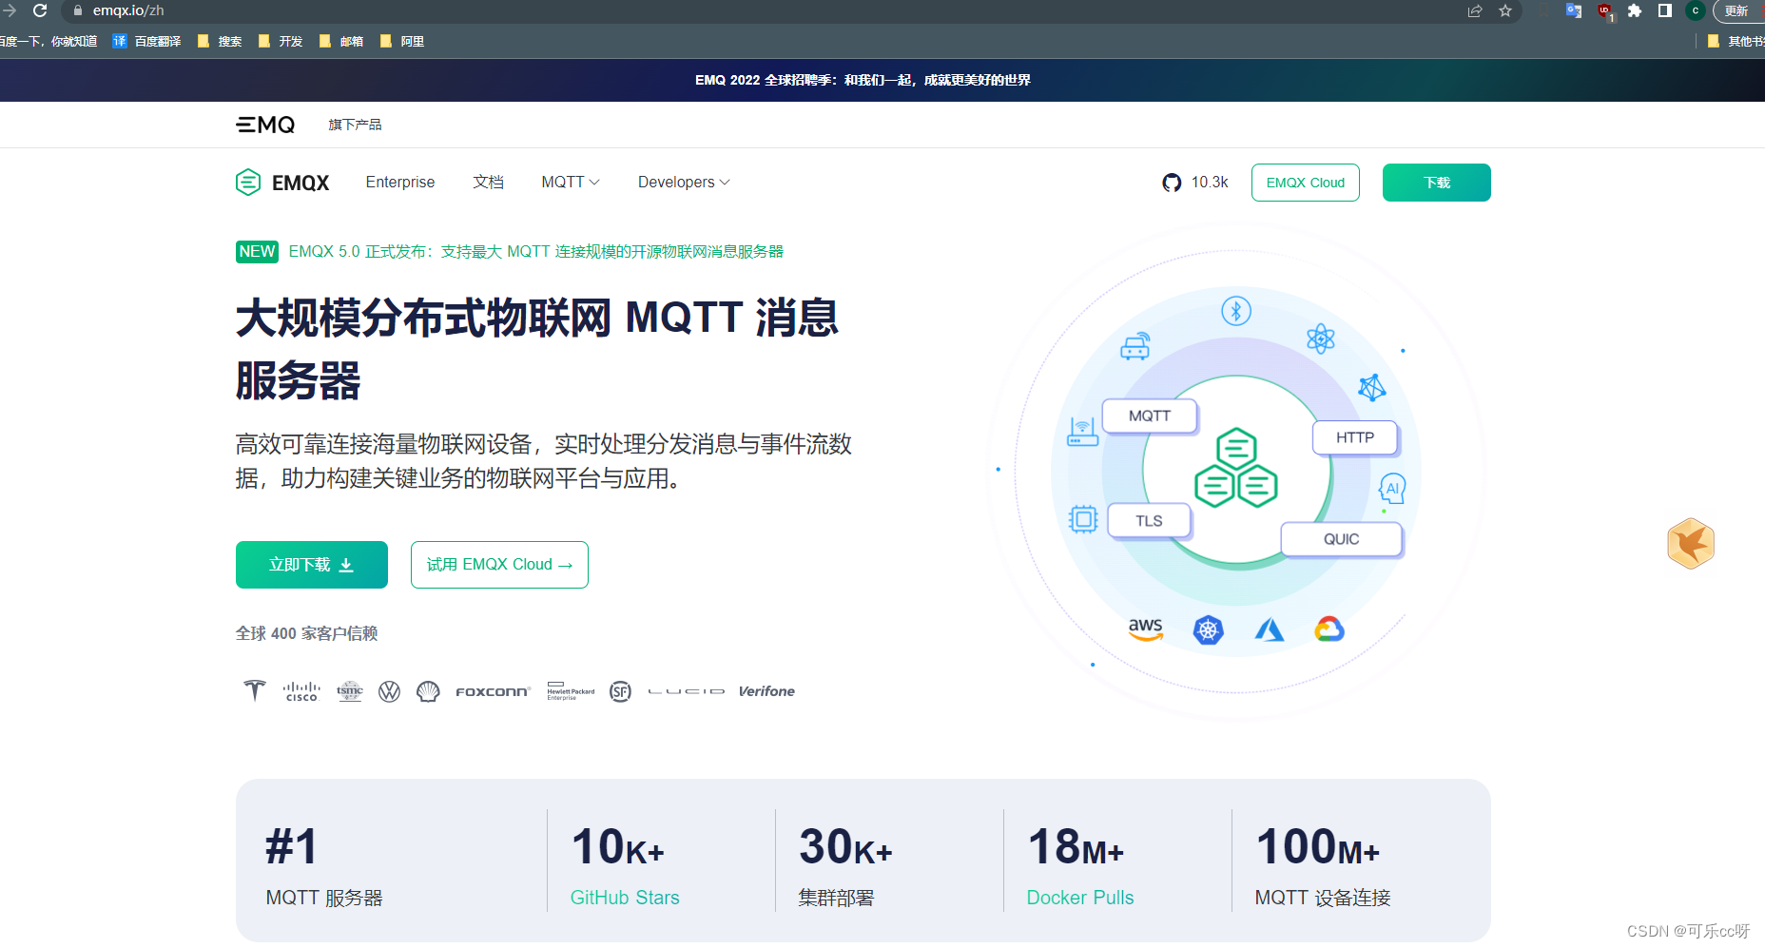Open the EMQX GitHub repository via GitHub icon
Viewport: 1765px width, 948px height.
point(1170,182)
